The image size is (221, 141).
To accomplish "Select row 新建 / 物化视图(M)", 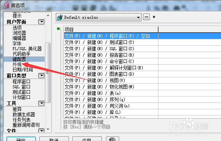I will pyautogui.click(x=111, y=87).
